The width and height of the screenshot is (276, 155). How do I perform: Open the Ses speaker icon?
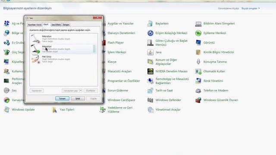pos(6,90)
